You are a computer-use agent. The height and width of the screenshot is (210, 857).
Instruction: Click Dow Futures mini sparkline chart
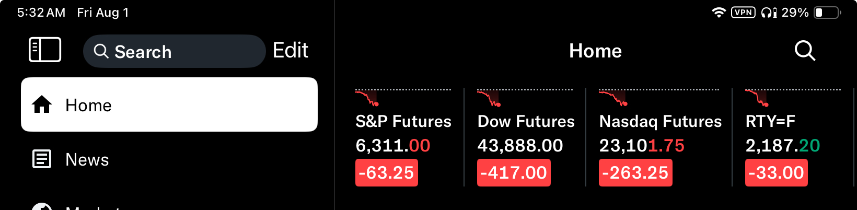pyautogui.click(x=489, y=98)
